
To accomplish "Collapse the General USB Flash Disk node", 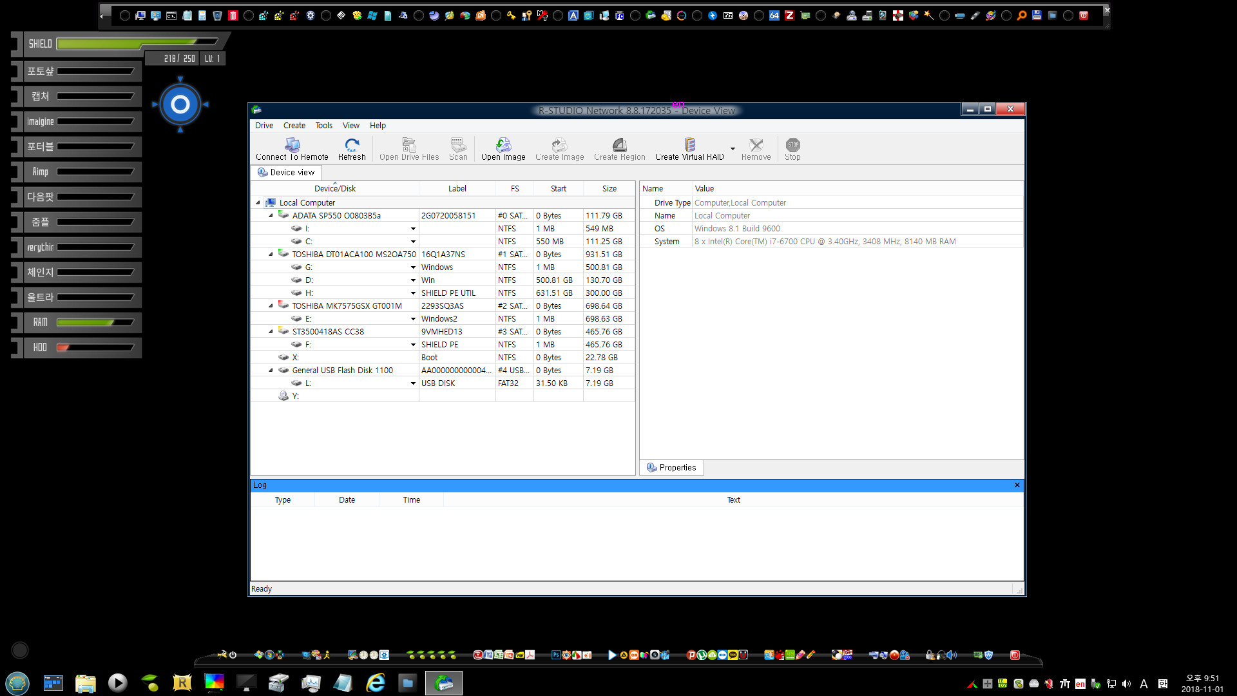I will click(271, 371).
